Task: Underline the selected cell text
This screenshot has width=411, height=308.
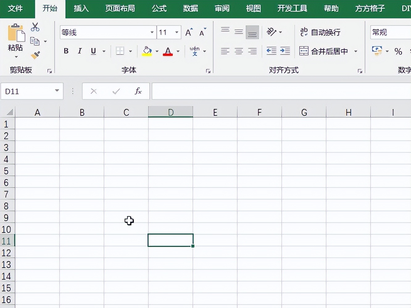Action: (x=93, y=51)
